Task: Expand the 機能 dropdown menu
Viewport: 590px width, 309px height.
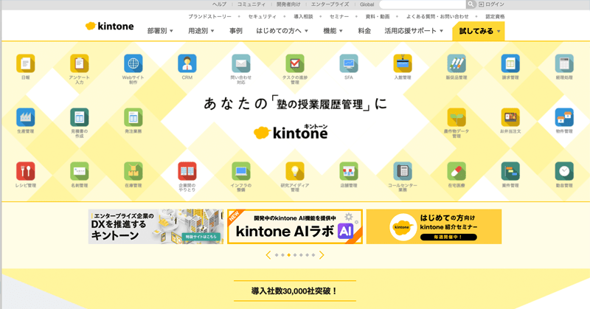Action: pos(333,31)
